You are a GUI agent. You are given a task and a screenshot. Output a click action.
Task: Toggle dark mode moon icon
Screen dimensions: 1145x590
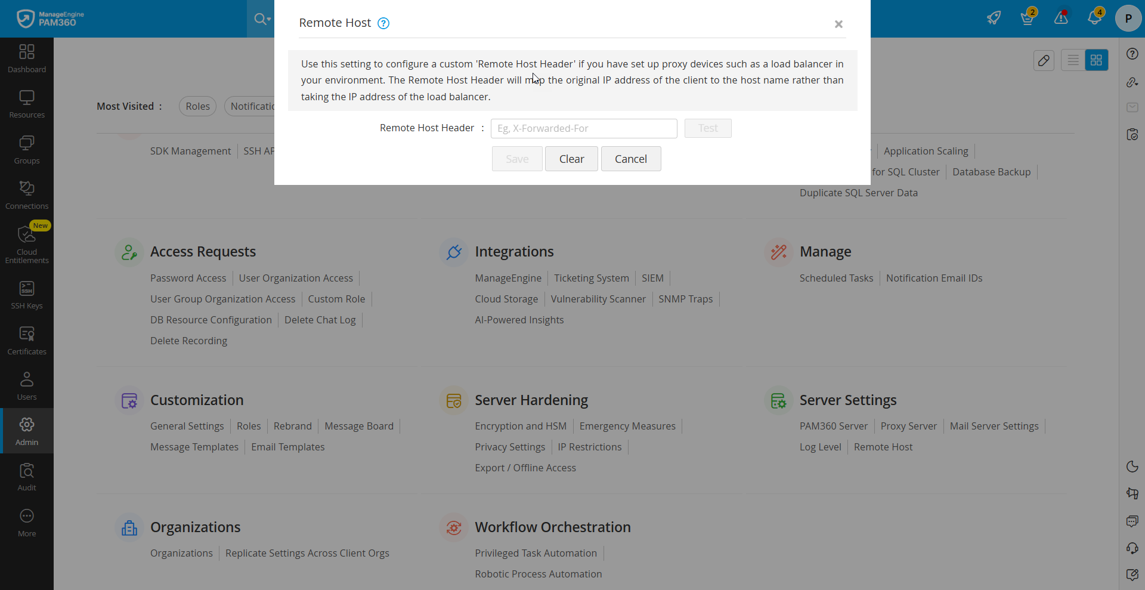[x=1132, y=467]
